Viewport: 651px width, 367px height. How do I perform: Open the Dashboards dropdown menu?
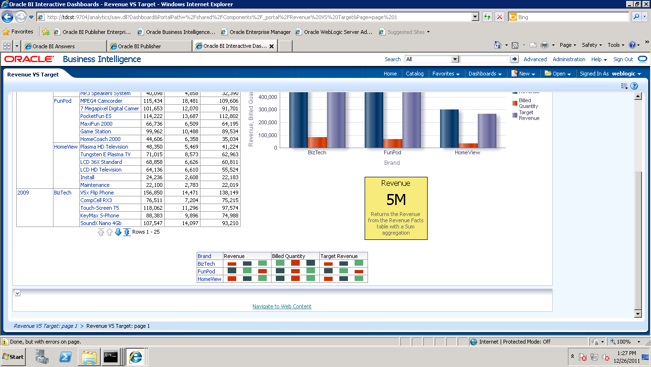coord(484,74)
